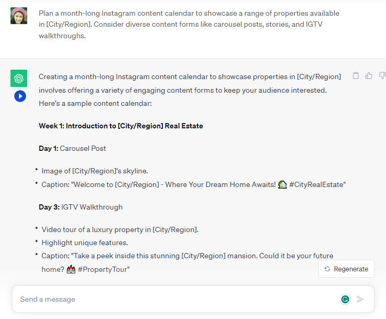The width and height of the screenshot is (386, 319).
Task: Click the user profile photo avatar
Action: coord(19,16)
